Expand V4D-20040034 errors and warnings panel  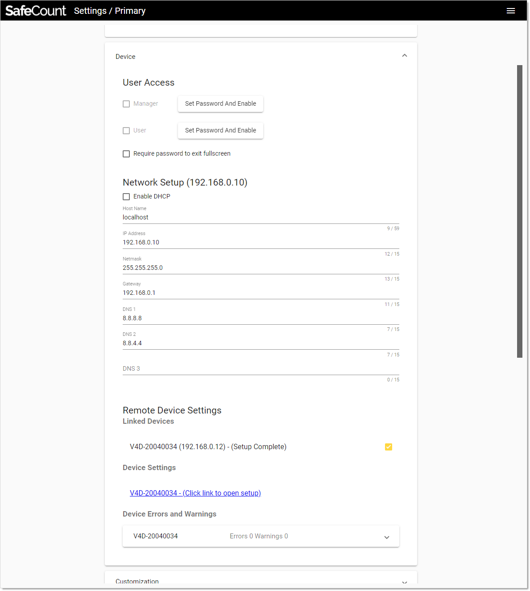pyautogui.click(x=387, y=537)
